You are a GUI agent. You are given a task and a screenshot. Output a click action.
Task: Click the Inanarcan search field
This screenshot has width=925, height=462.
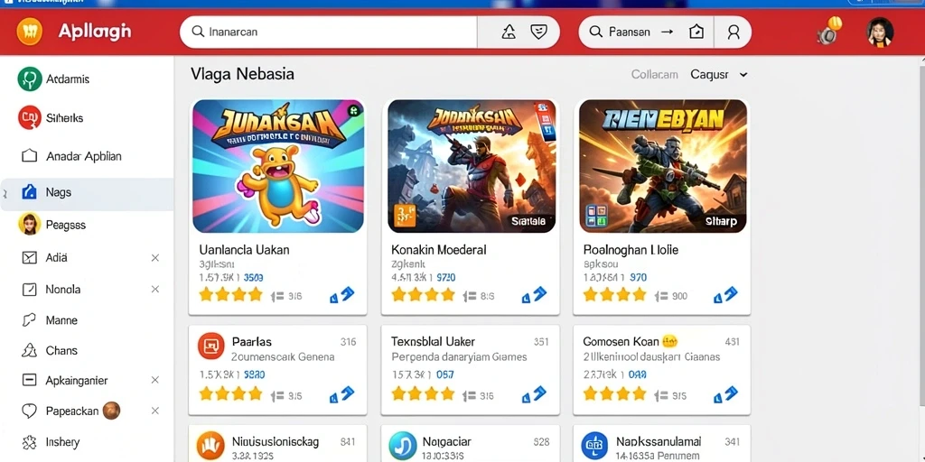point(328,32)
